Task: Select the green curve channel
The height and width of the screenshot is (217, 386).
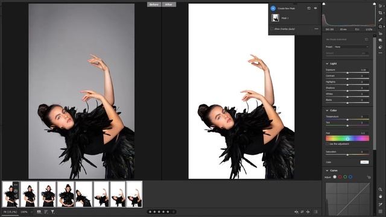Action: coord(345,177)
